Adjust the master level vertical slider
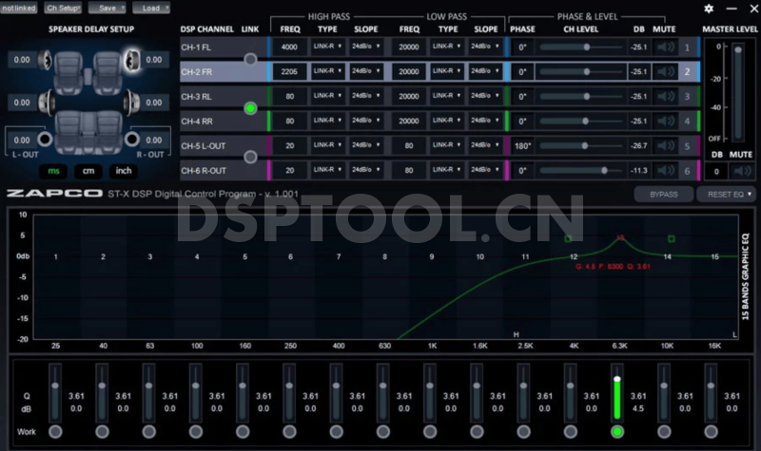The image size is (761, 451). pos(738,93)
